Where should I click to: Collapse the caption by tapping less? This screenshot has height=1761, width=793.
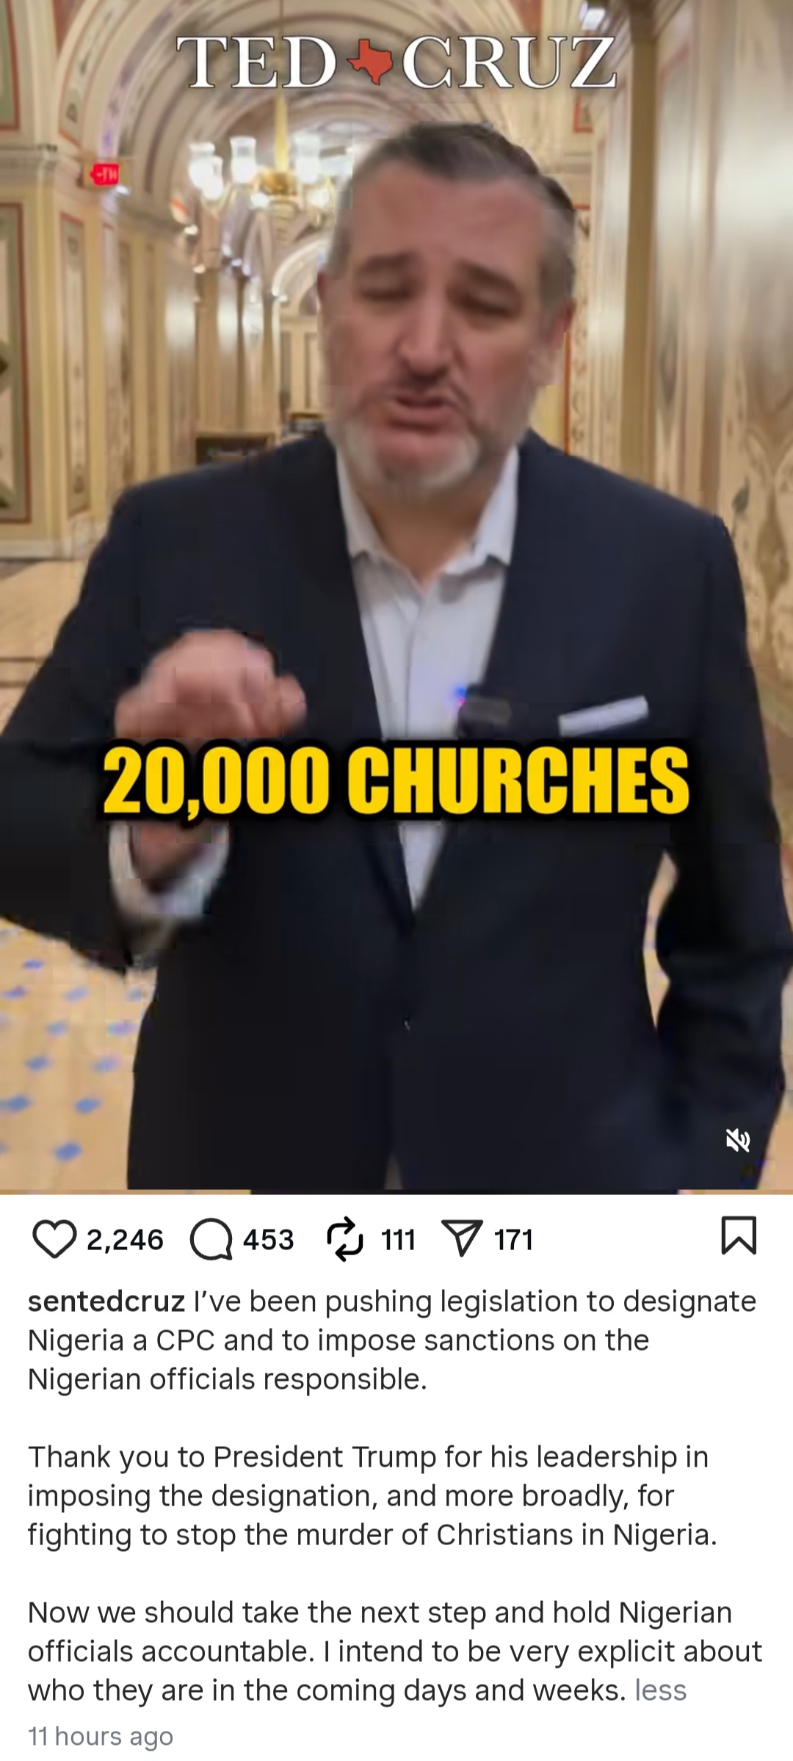[661, 1690]
